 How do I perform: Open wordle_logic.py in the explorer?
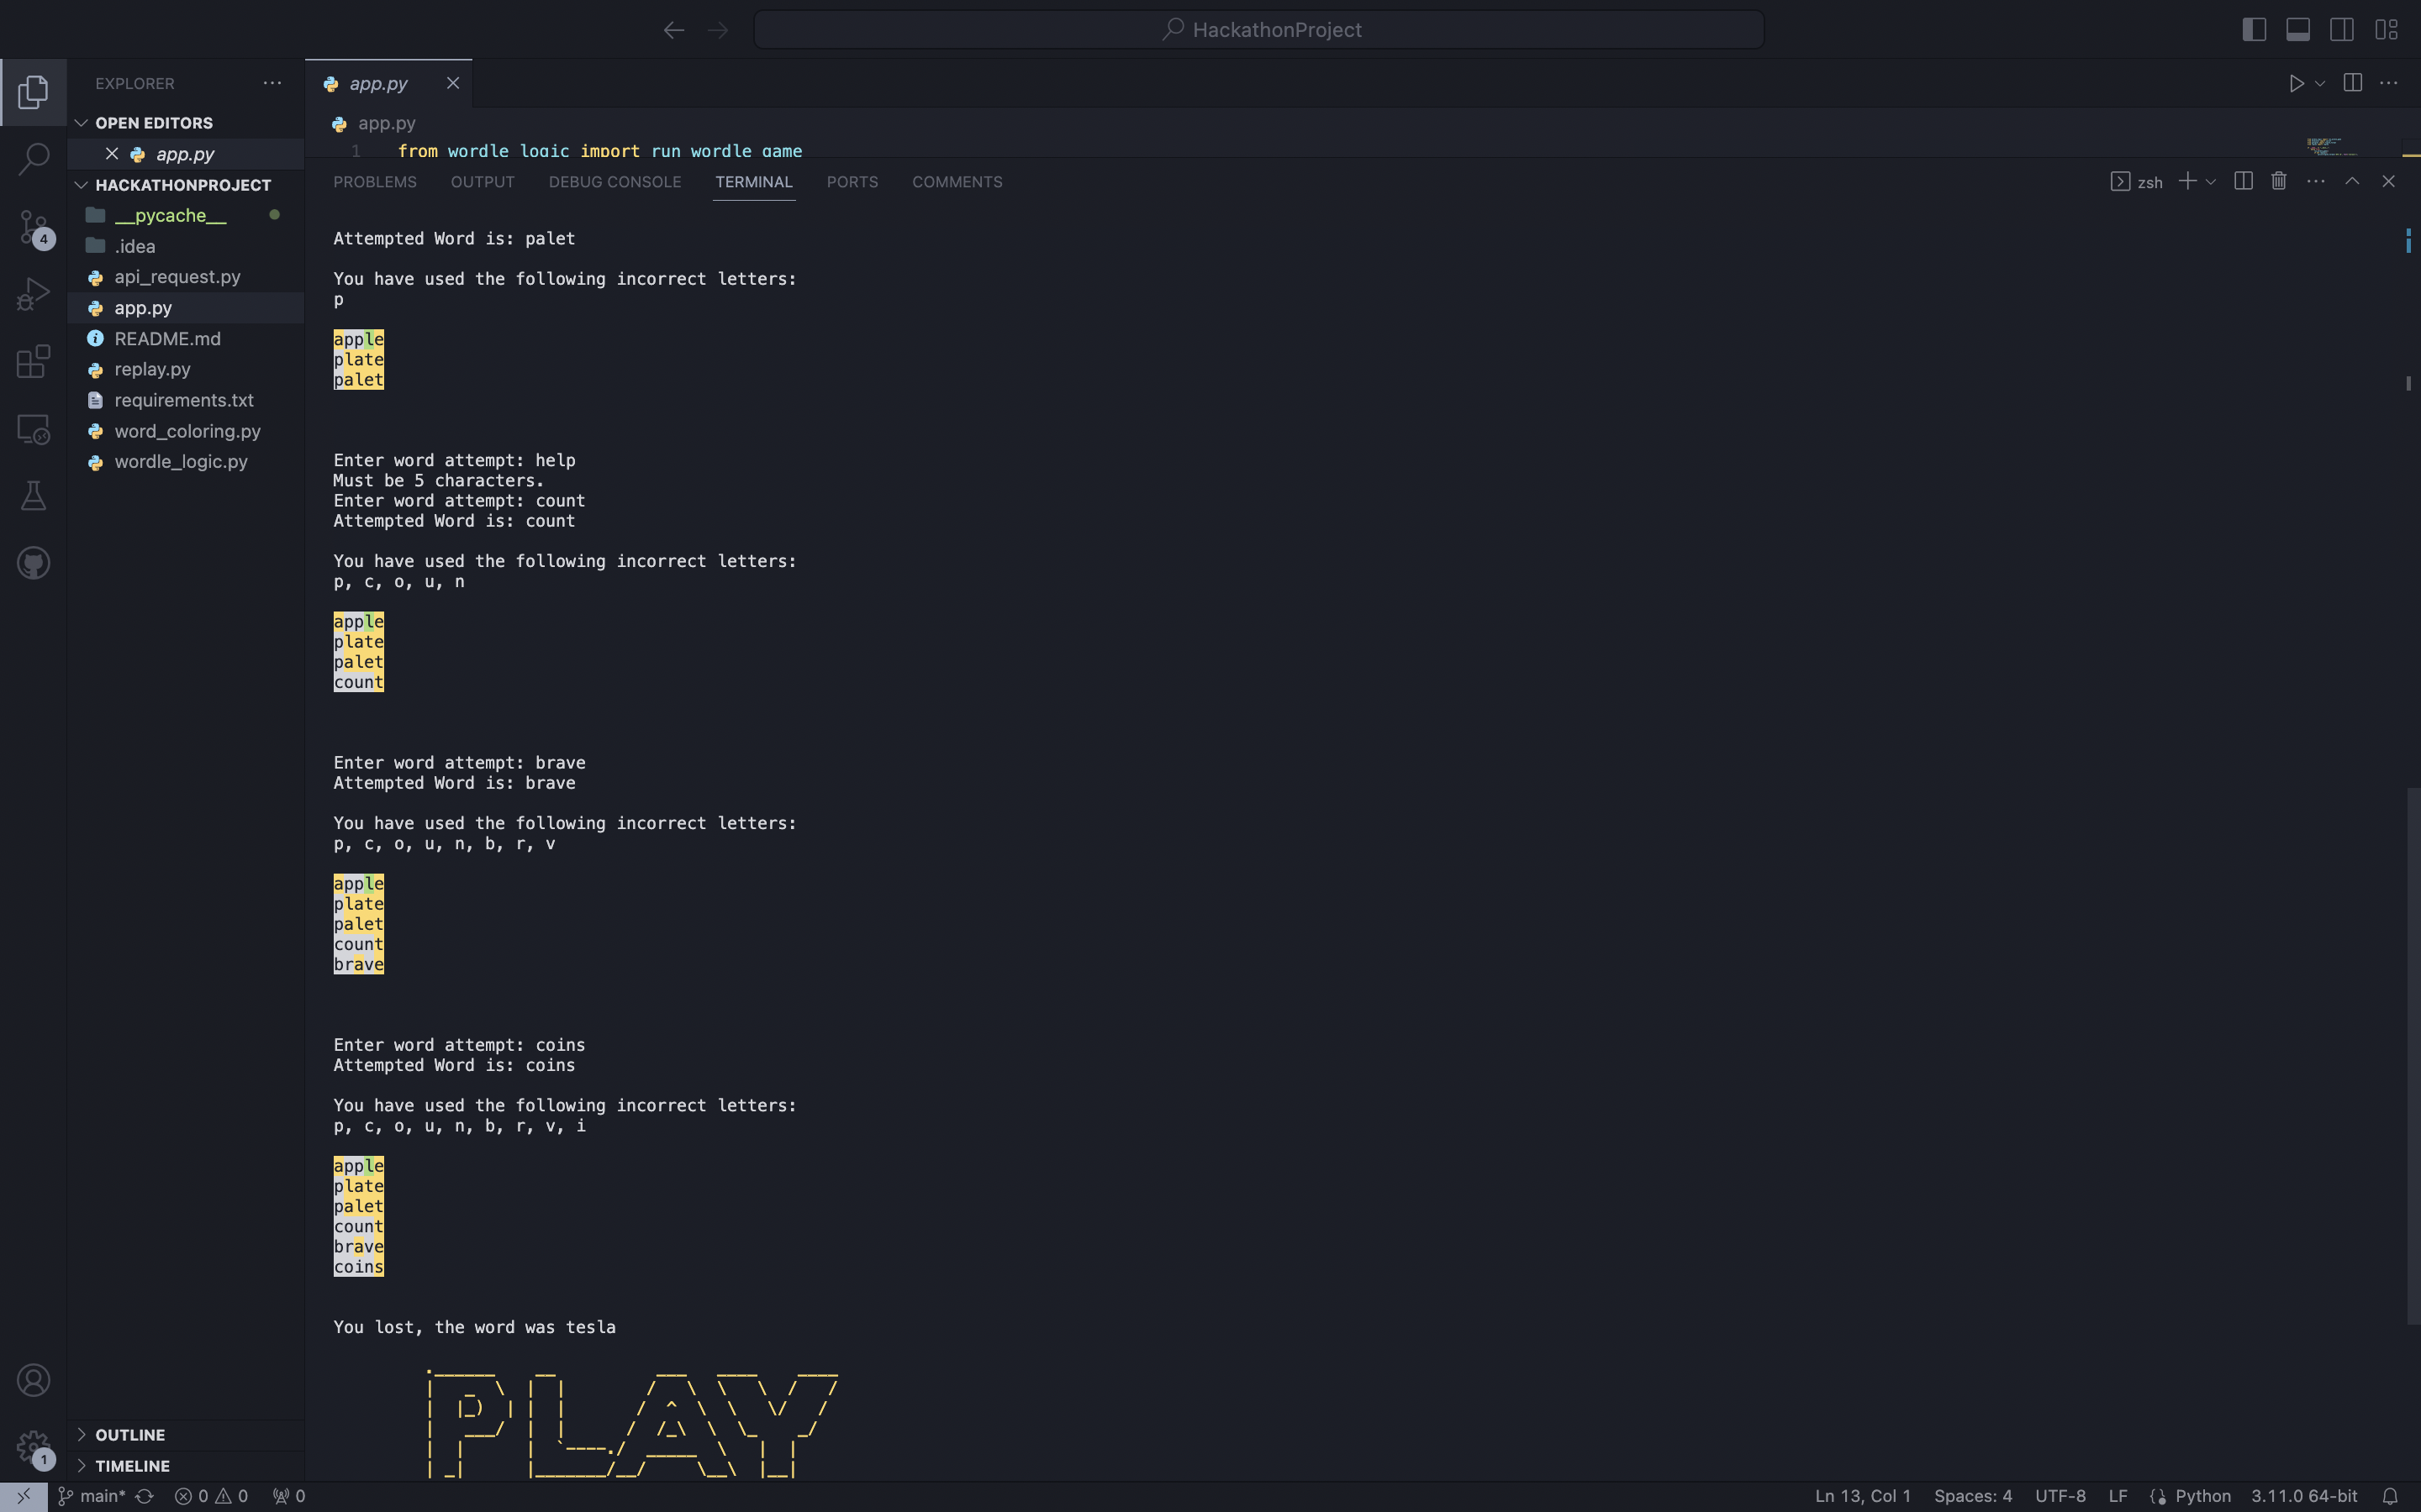181,462
